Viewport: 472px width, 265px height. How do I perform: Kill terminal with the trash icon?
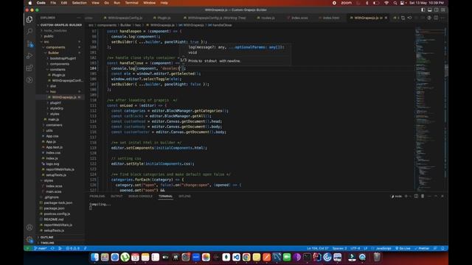pos(423,197)
